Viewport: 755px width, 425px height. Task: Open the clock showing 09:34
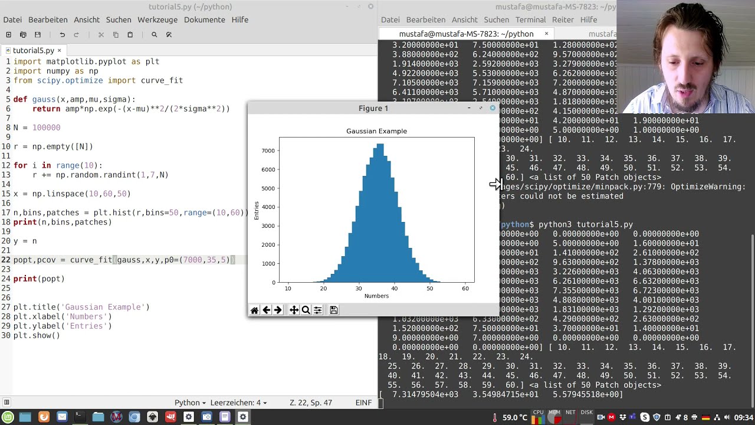click(744, 417)
